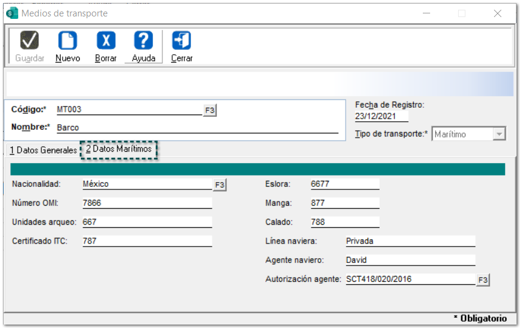The image size is (522, 330).
Task: Click the Número OMI input field
Action: coord(147,203)
